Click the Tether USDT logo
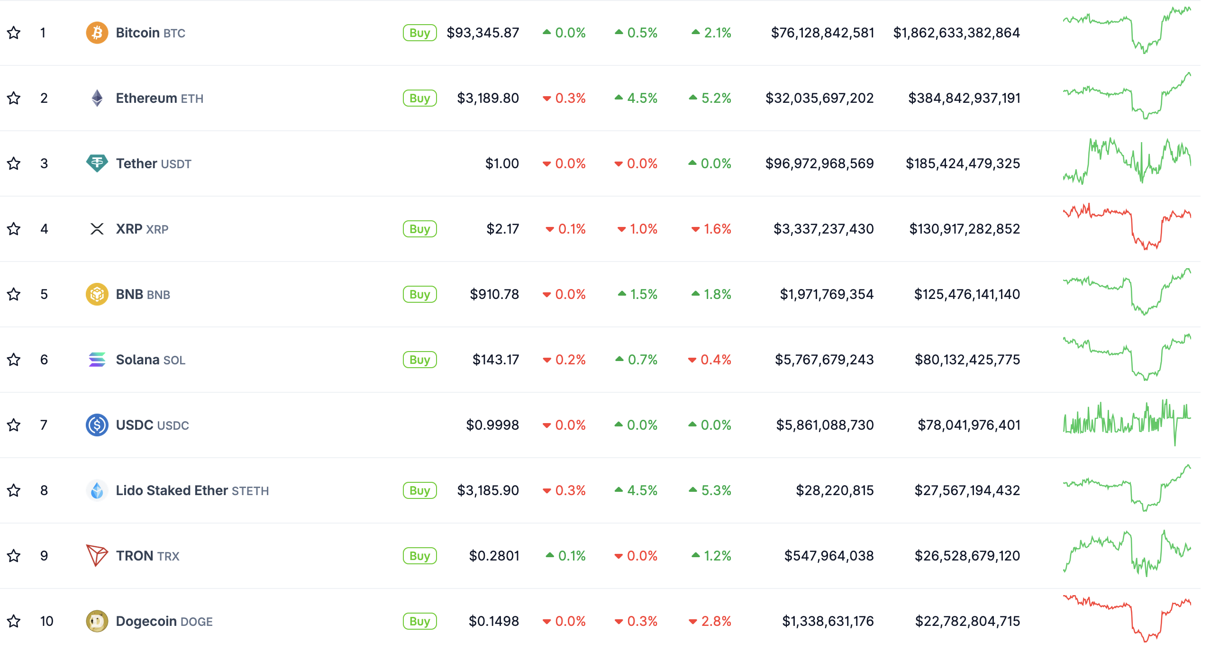Viewport: 1220px width, 651px height. click(x=97, y=163)
